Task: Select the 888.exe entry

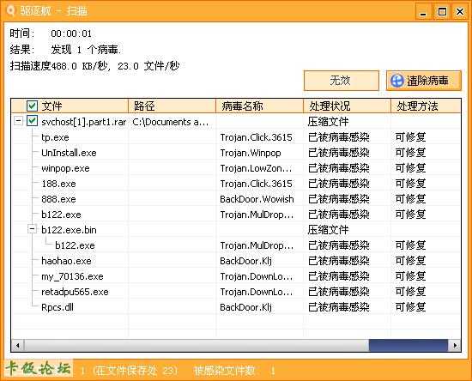Action: [x=58, y=199]
